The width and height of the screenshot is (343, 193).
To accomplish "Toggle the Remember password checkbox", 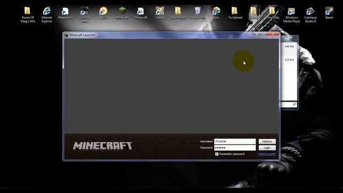I will tap(217, 154).
